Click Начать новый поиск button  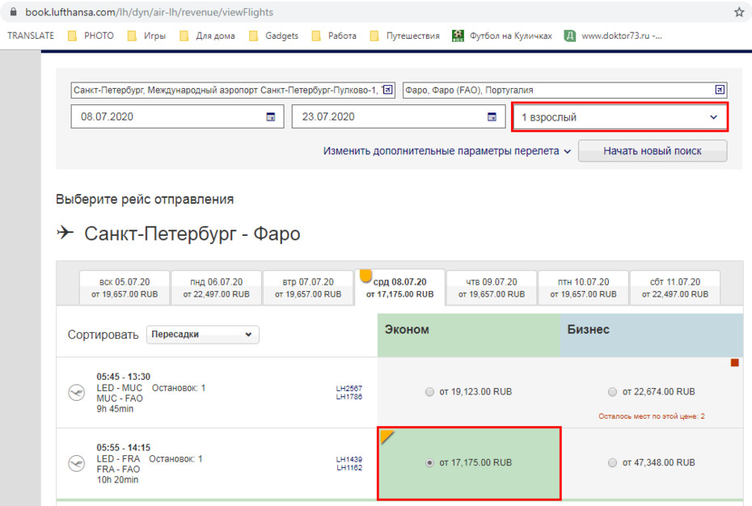click(x=653, y=151)
